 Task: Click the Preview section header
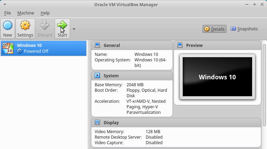[x=217, y=46]
